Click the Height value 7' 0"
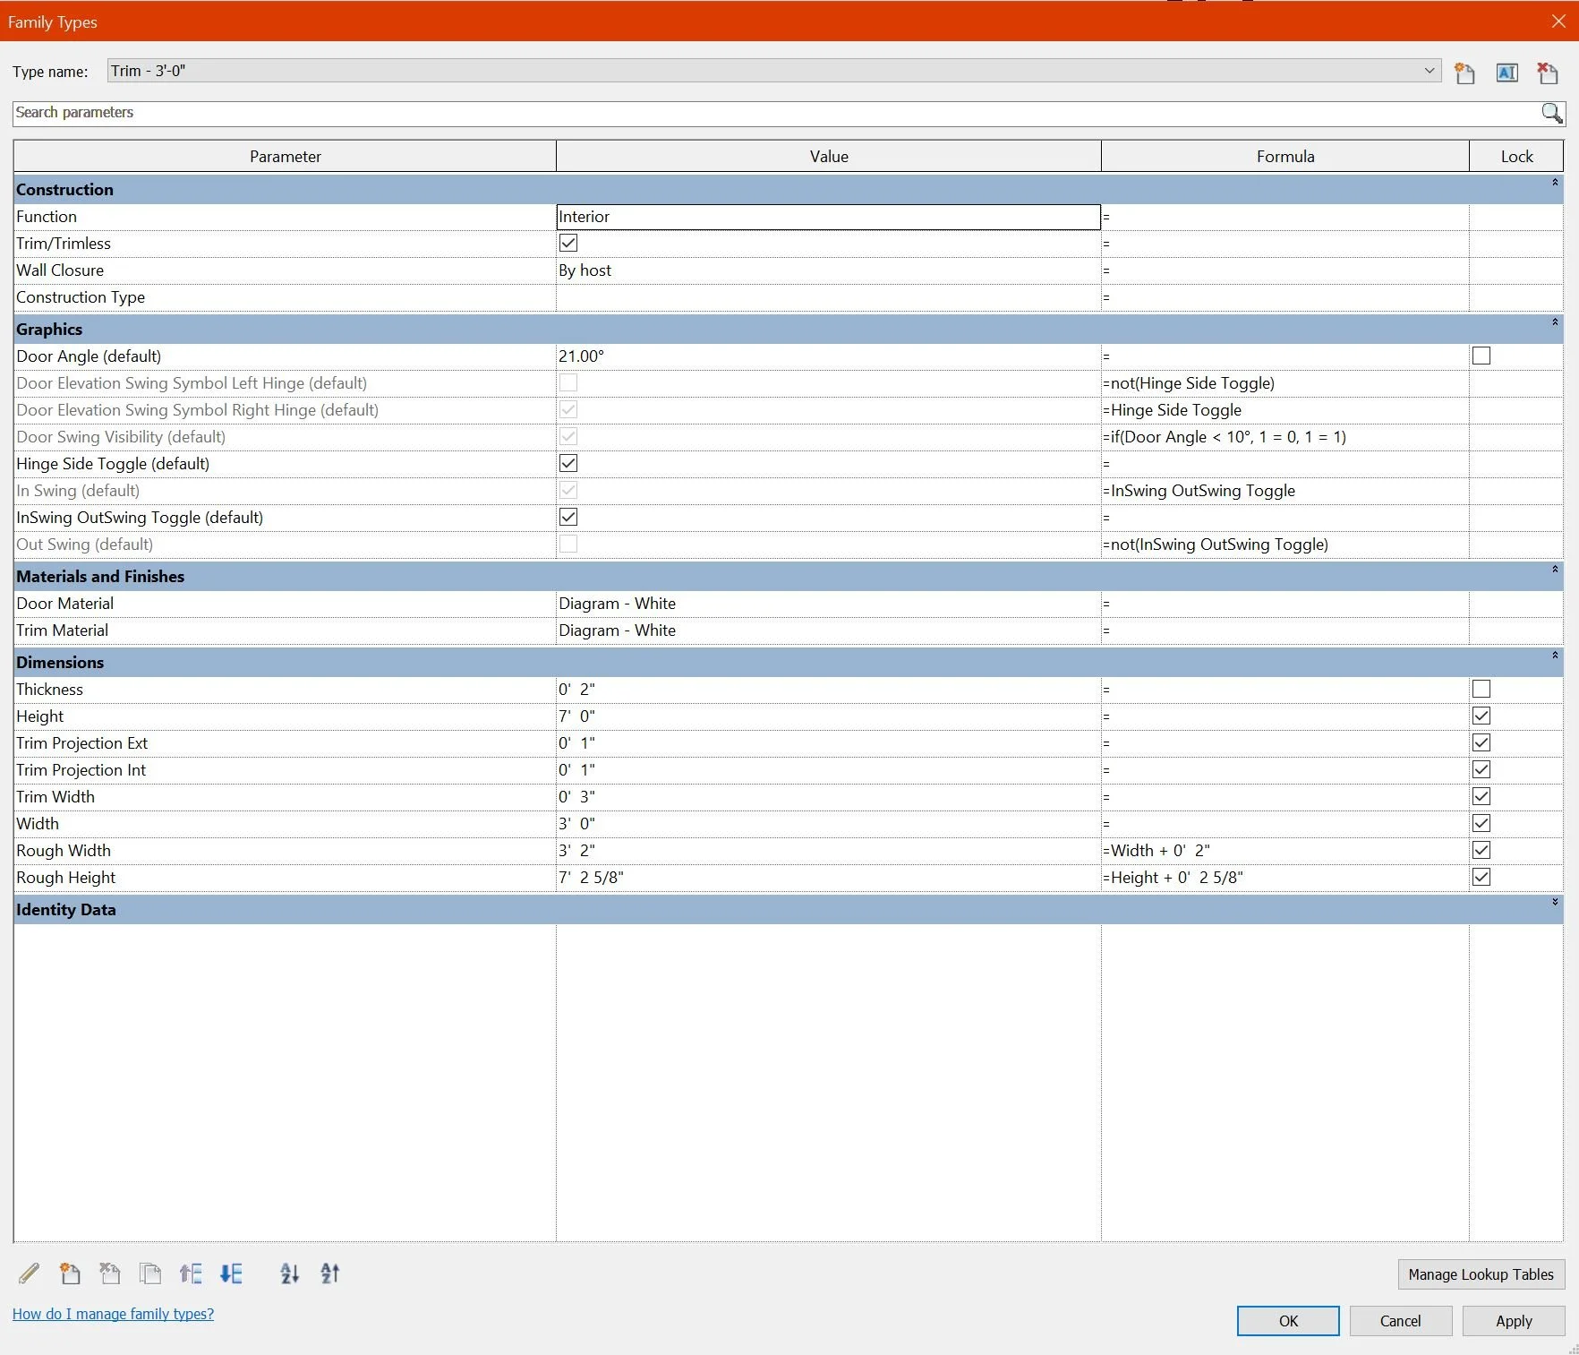Image resolution: width=1579 pixels, height=1355 pixels. (828, 716)
